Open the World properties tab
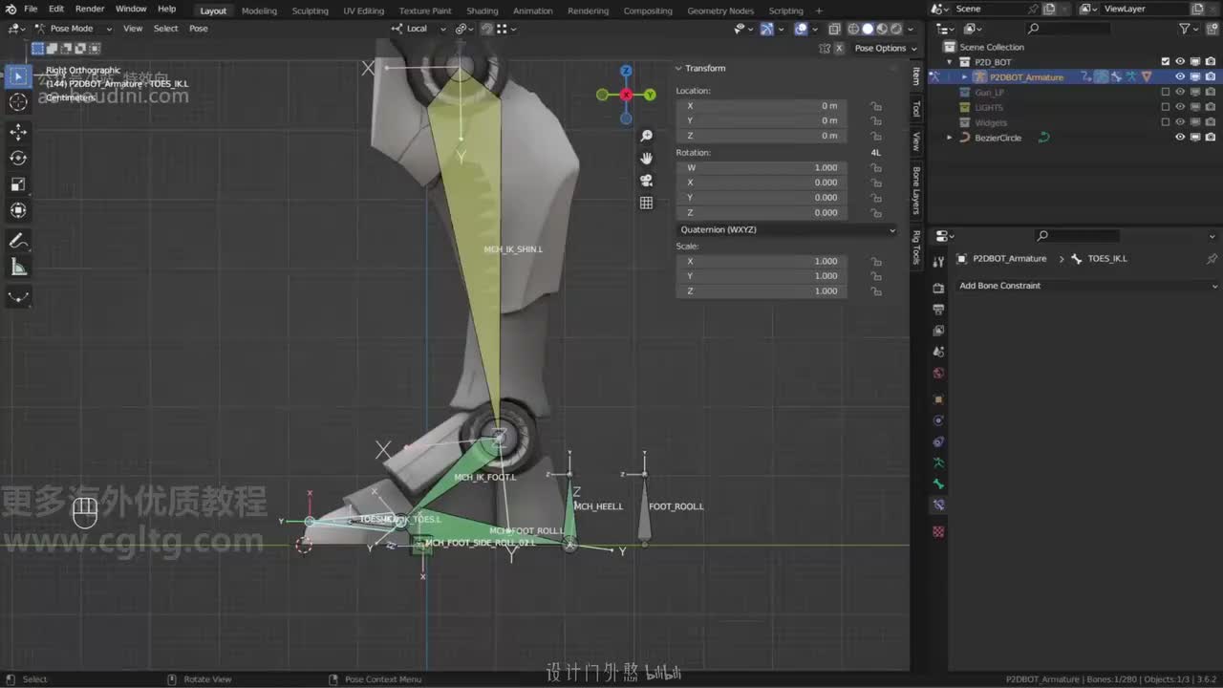 tap(938, 373)
